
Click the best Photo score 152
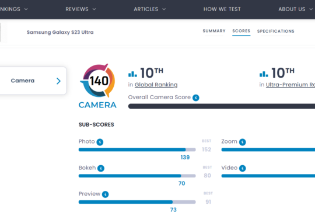coord(206,149)
